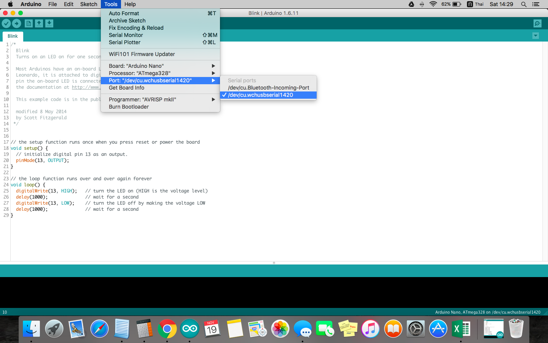Select Burn Bootloader

[160, 107]
